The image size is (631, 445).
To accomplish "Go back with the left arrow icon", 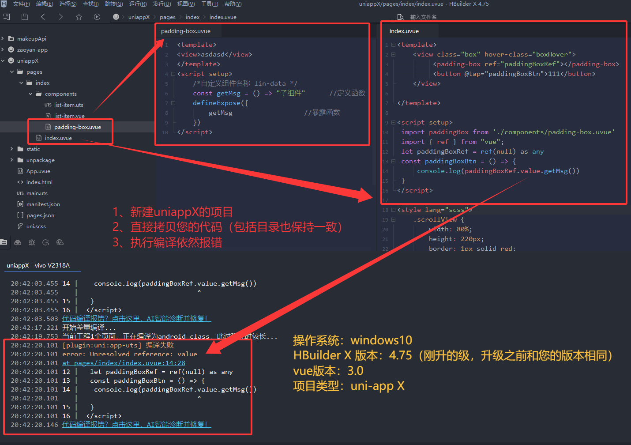I will [43, 17].
